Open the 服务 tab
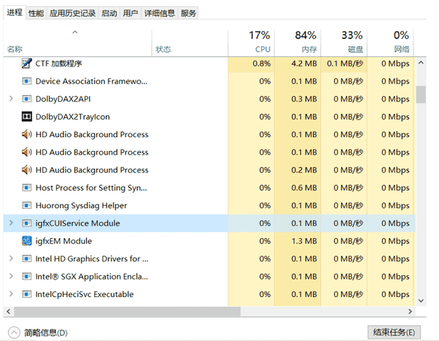The height and width of the screenshot is (341, 439). click(x=188, y=13)
